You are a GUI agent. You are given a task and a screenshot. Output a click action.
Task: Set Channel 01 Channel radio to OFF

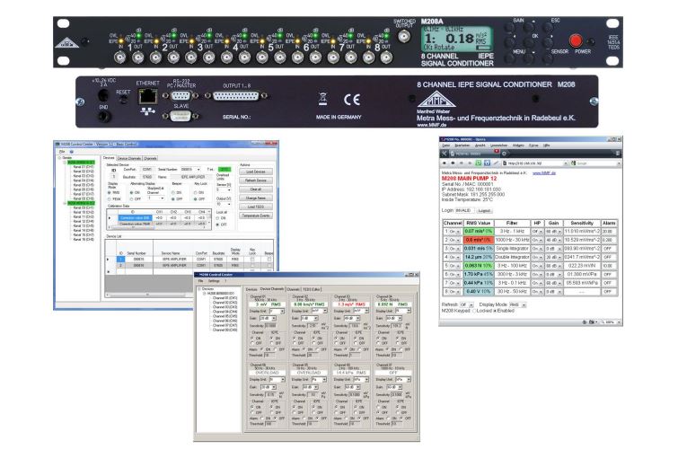(252, 343)
